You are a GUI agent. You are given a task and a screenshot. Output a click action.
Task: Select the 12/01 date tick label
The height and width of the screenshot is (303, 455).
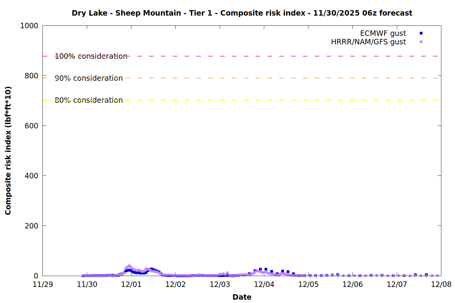tap(131, 285)
